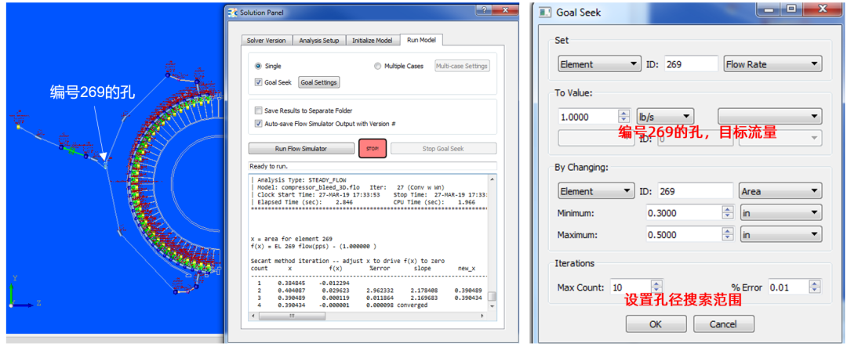Toggle the Goal Seek checkbox
Viewport: 847px width, 347px height.
coord(258,82)
